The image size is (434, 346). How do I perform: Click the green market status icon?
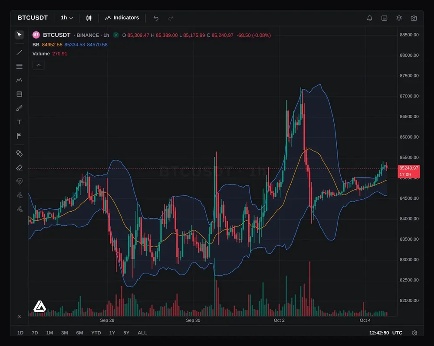click(116, 35)
